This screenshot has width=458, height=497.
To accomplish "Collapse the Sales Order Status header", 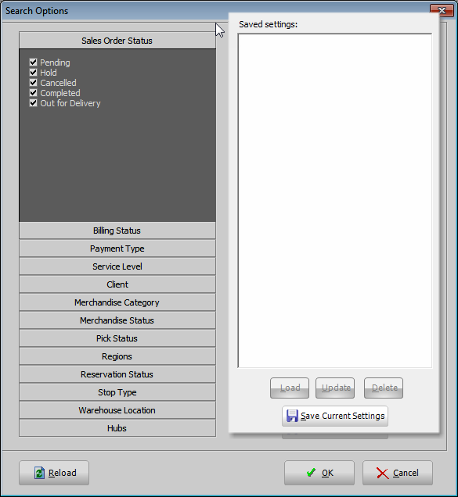I will click(x=117, y=41).
